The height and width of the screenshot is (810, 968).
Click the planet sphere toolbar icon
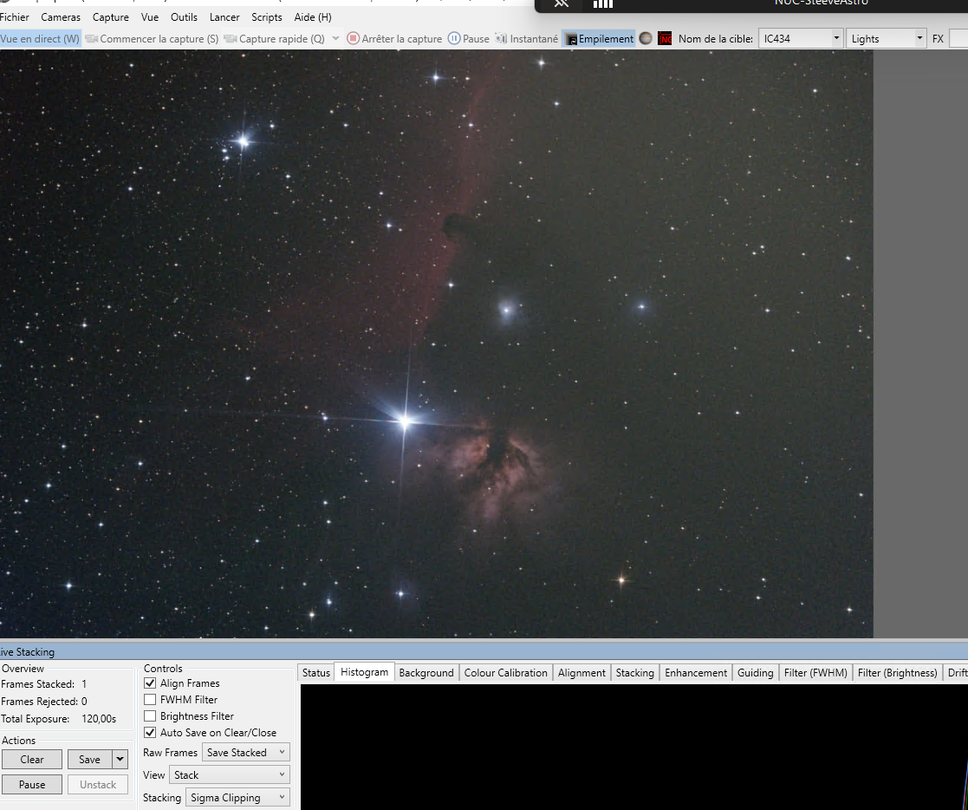point(646,38)
